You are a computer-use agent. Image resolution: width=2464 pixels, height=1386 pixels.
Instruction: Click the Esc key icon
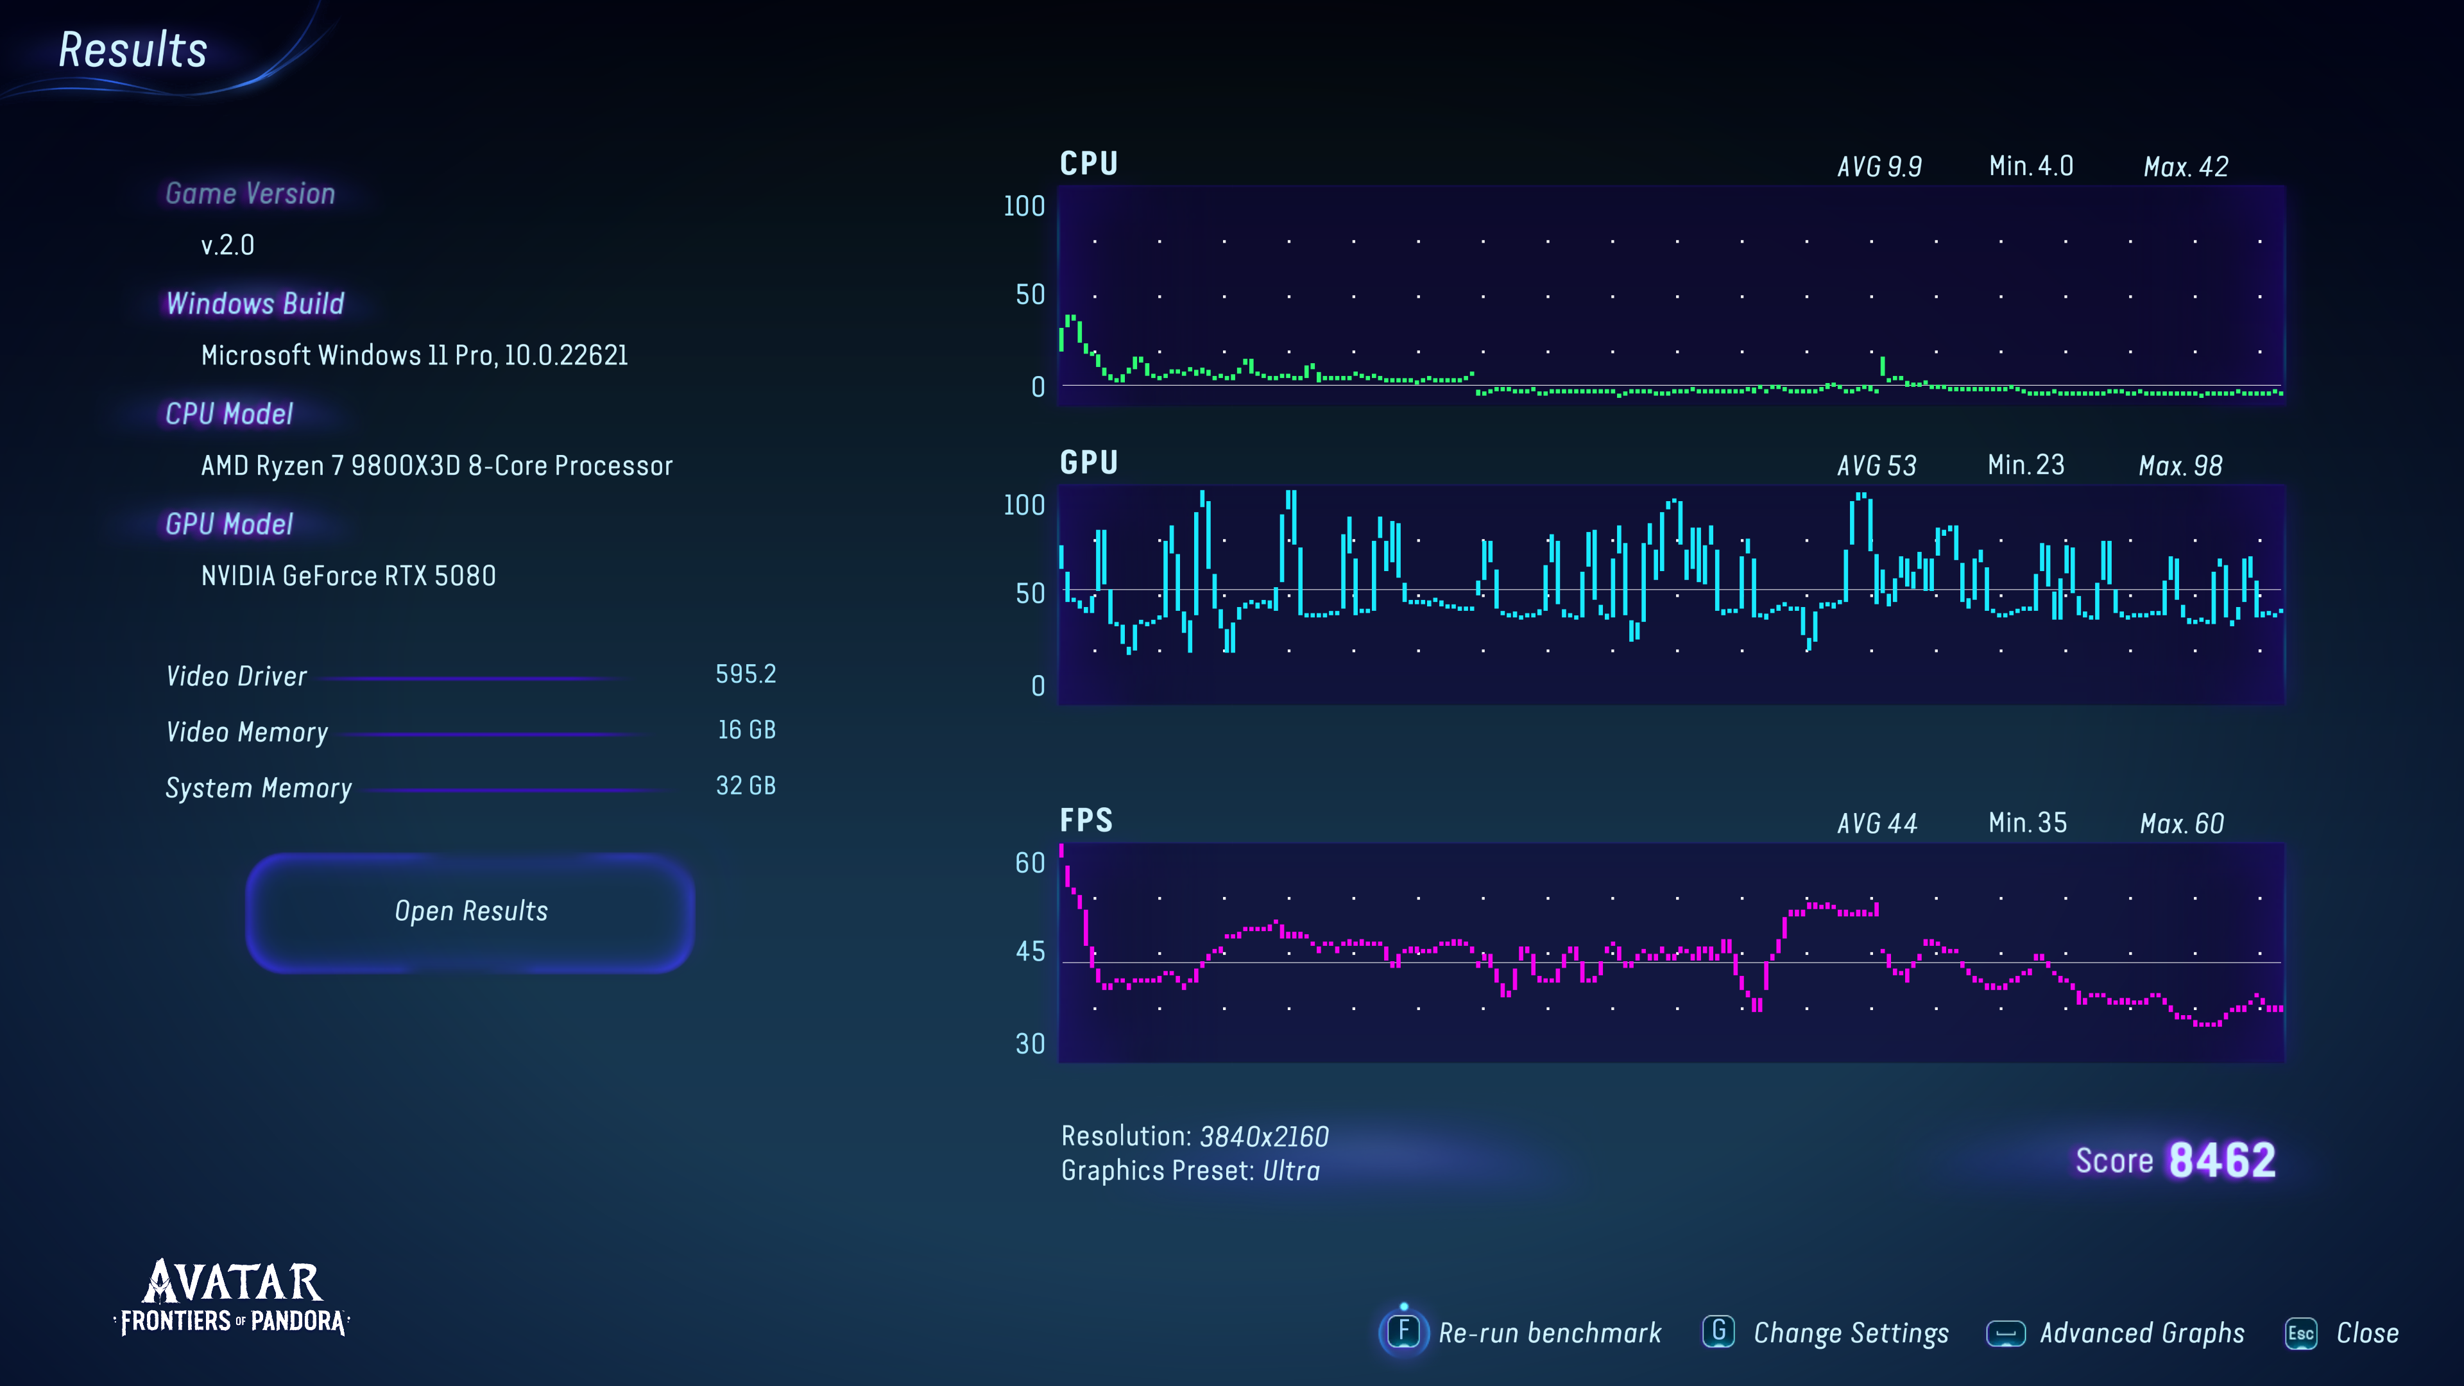2300,1333
